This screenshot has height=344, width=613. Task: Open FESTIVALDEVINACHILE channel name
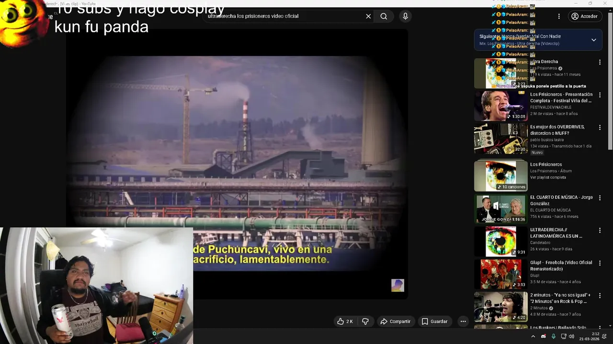(x=551, y=107)
